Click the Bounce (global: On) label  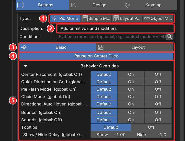tap(41, 113)
